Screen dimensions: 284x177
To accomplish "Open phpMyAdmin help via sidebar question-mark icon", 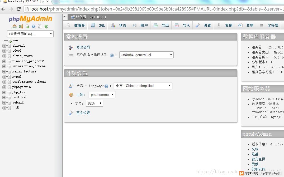I will click(x=34, y=27).
